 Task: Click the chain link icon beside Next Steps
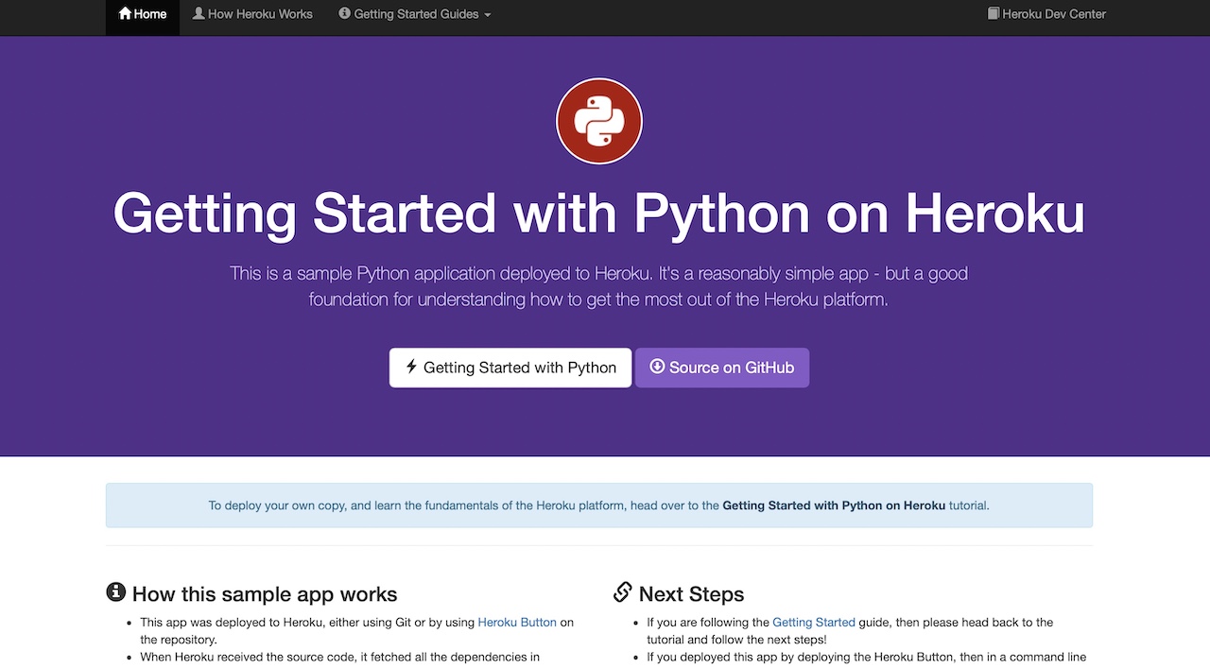[623, 591]
